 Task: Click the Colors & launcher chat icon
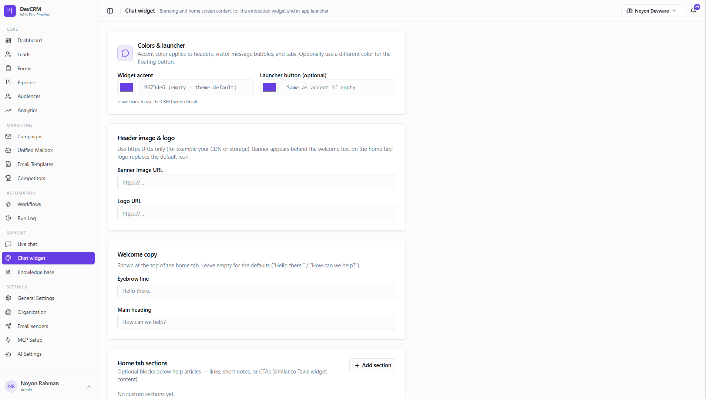pyautogui.click(x=125, y=53)
